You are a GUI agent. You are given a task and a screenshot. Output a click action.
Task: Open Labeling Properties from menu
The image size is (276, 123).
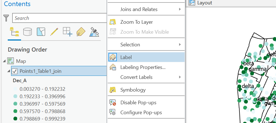point(143,67)
